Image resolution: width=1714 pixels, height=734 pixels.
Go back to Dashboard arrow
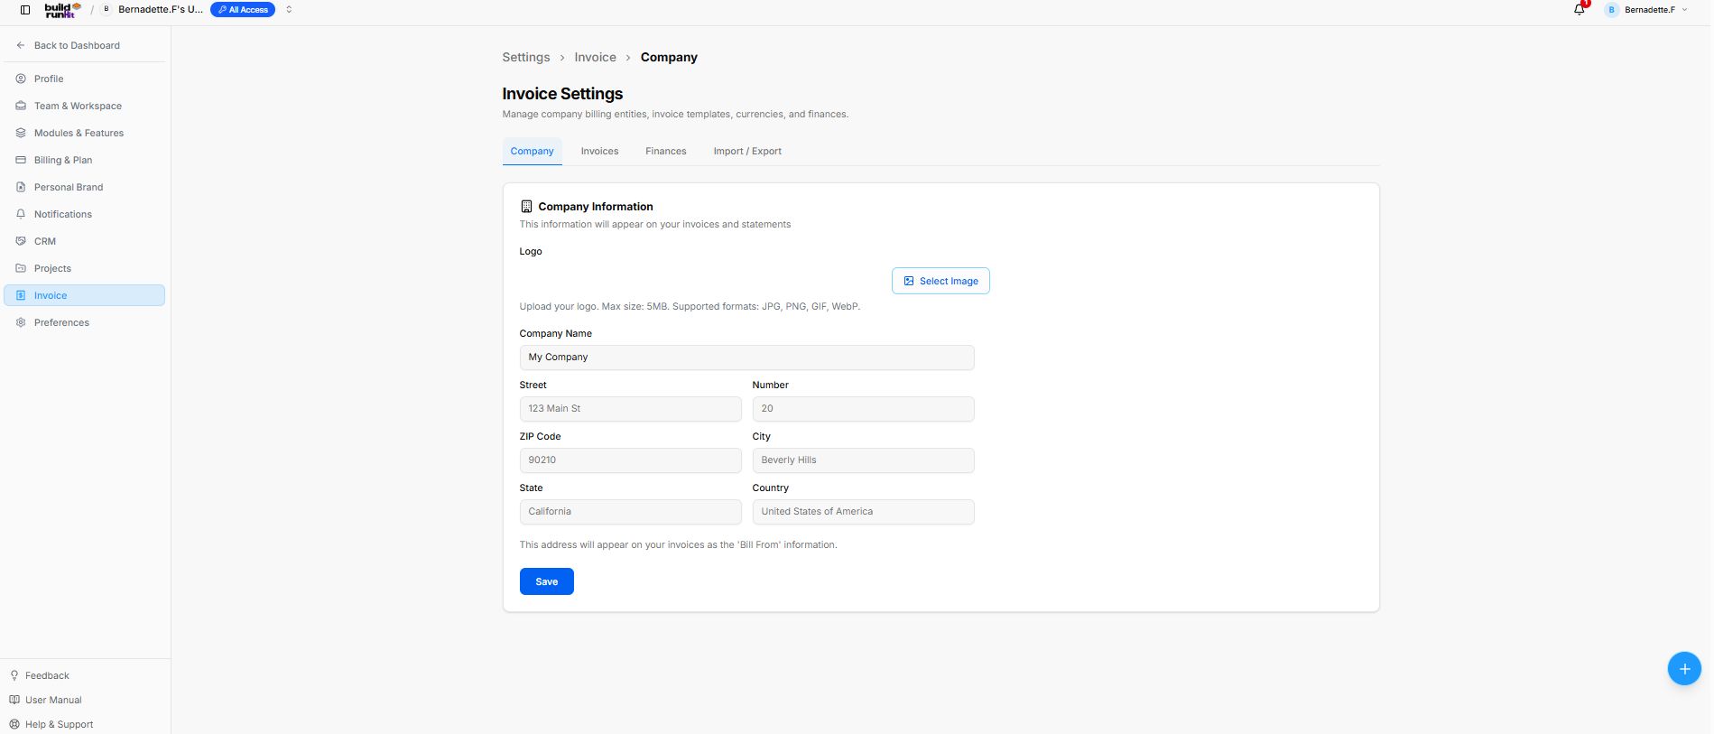coord(21,45)
